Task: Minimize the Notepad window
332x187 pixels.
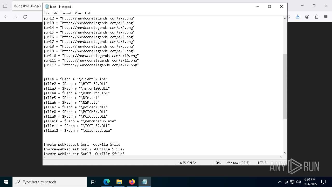Action: pos(258,6)
